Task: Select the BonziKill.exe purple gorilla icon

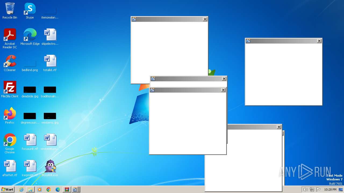Action: (50, 168)
